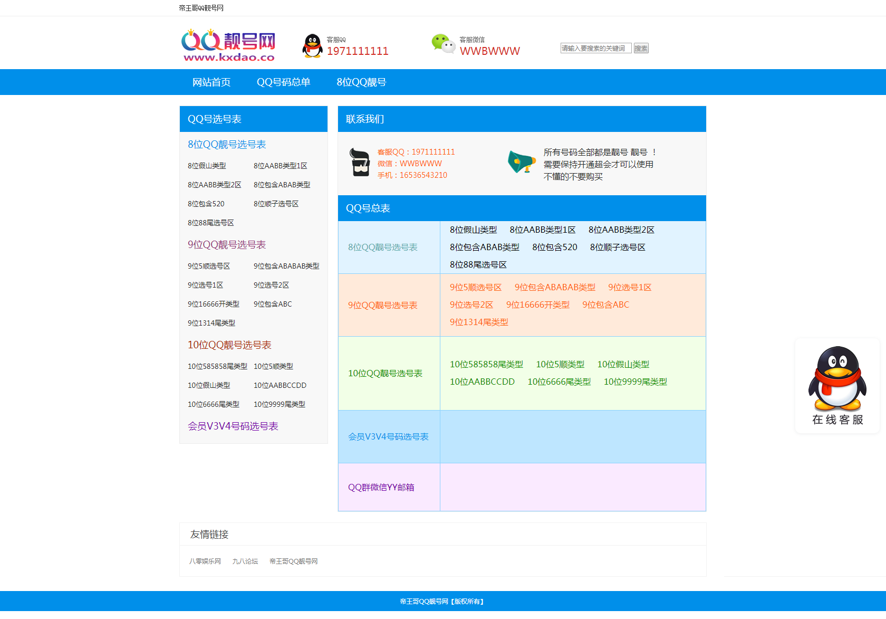Open the 10位585858尾类型 category

click(217, 366)
